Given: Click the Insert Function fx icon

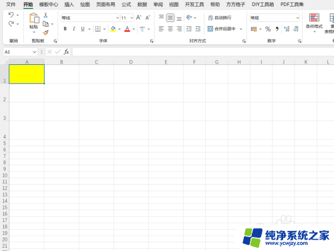Looking at the screenshot, I should [x=66, y=52].
